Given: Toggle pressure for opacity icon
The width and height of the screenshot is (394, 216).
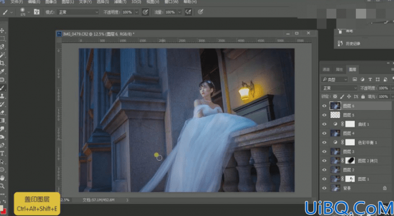Looking at the screenshot, I should click(145, 12).
